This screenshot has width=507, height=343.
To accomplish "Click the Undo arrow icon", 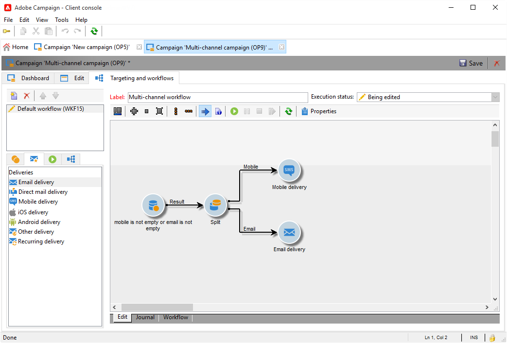I will [x=65, y=31].
